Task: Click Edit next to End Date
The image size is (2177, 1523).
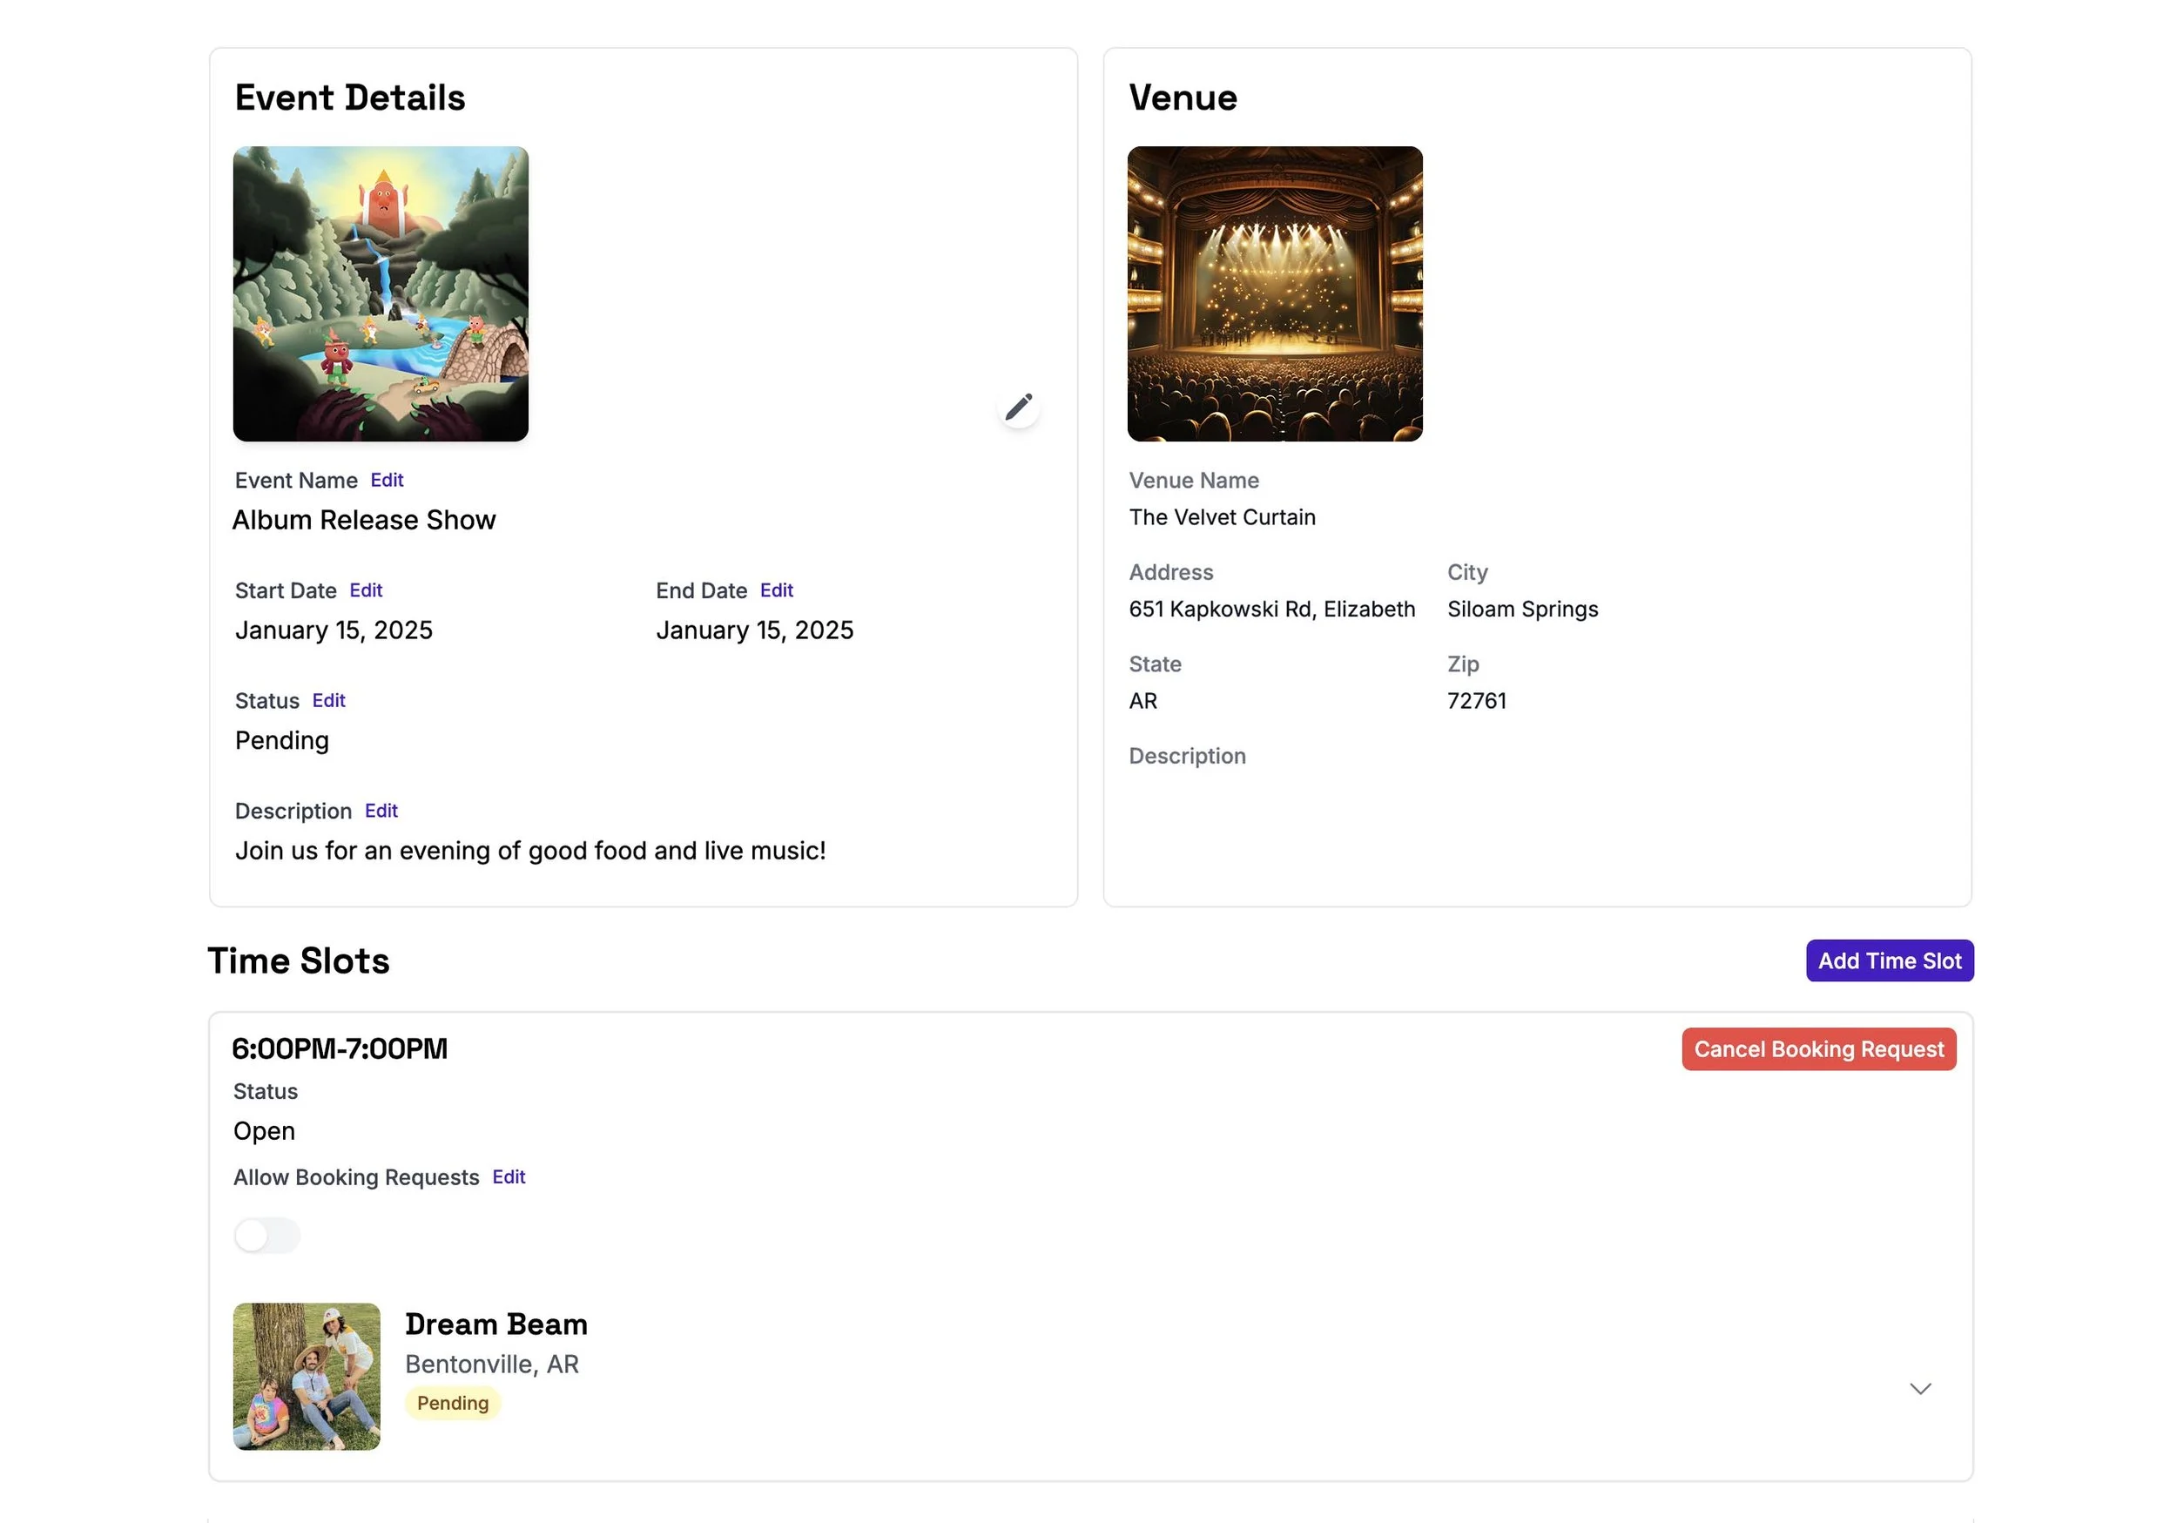Action: pos(776,590)
